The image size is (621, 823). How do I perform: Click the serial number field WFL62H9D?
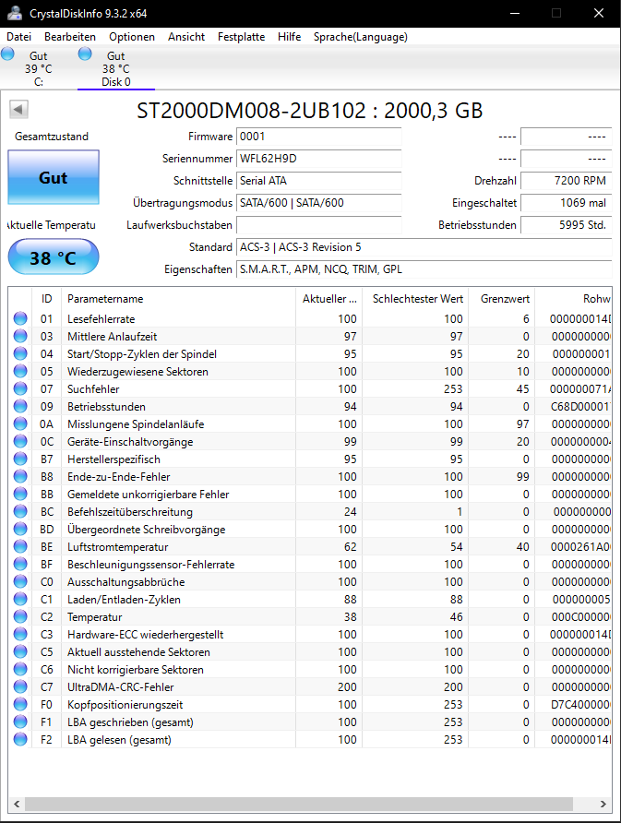318,159
